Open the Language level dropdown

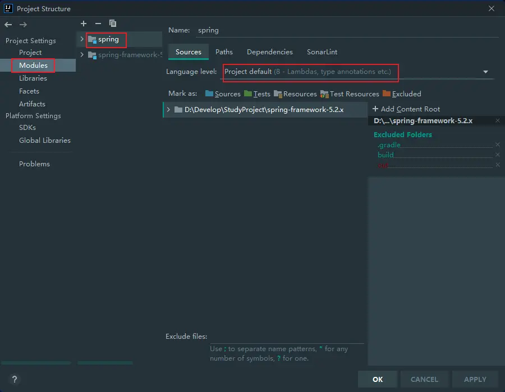(485, 72)
